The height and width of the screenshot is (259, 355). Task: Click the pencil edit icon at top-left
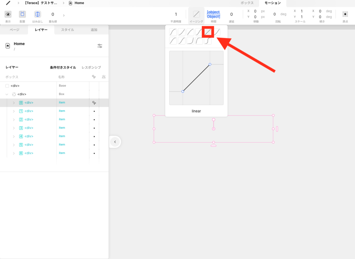(x=8, y=3)
